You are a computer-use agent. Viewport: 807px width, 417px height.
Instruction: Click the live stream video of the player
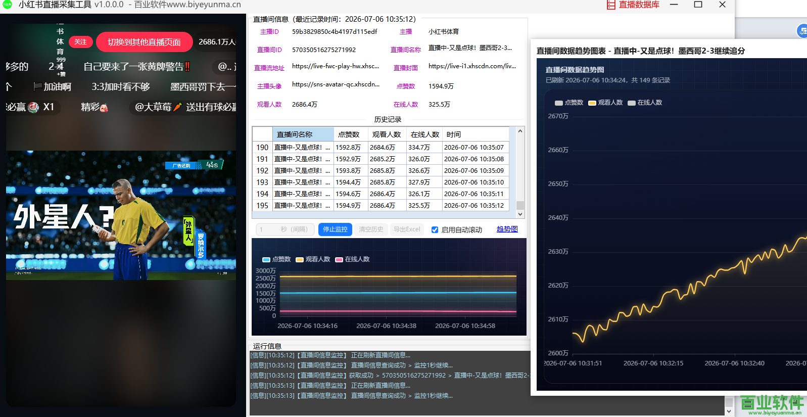[121, 215]
